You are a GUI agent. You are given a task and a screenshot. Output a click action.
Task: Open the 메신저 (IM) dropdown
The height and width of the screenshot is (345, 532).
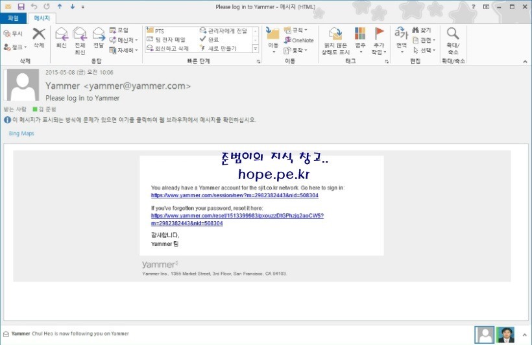tap(123, 40)
